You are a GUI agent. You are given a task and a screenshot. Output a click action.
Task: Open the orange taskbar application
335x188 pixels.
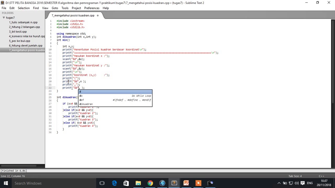pyautogui.click(x=198, y=183)
